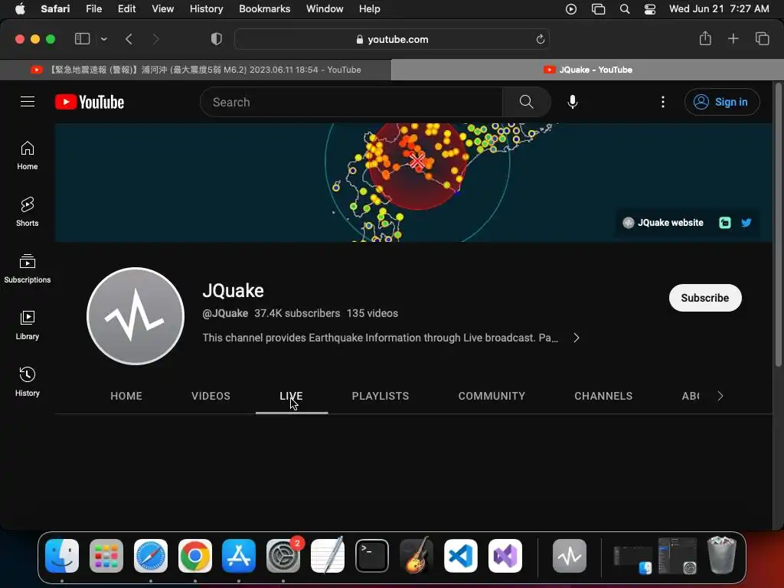Open Subscriptions in the sidebar
The width and height of the screenshot is (784, 588).
(28, 269)
